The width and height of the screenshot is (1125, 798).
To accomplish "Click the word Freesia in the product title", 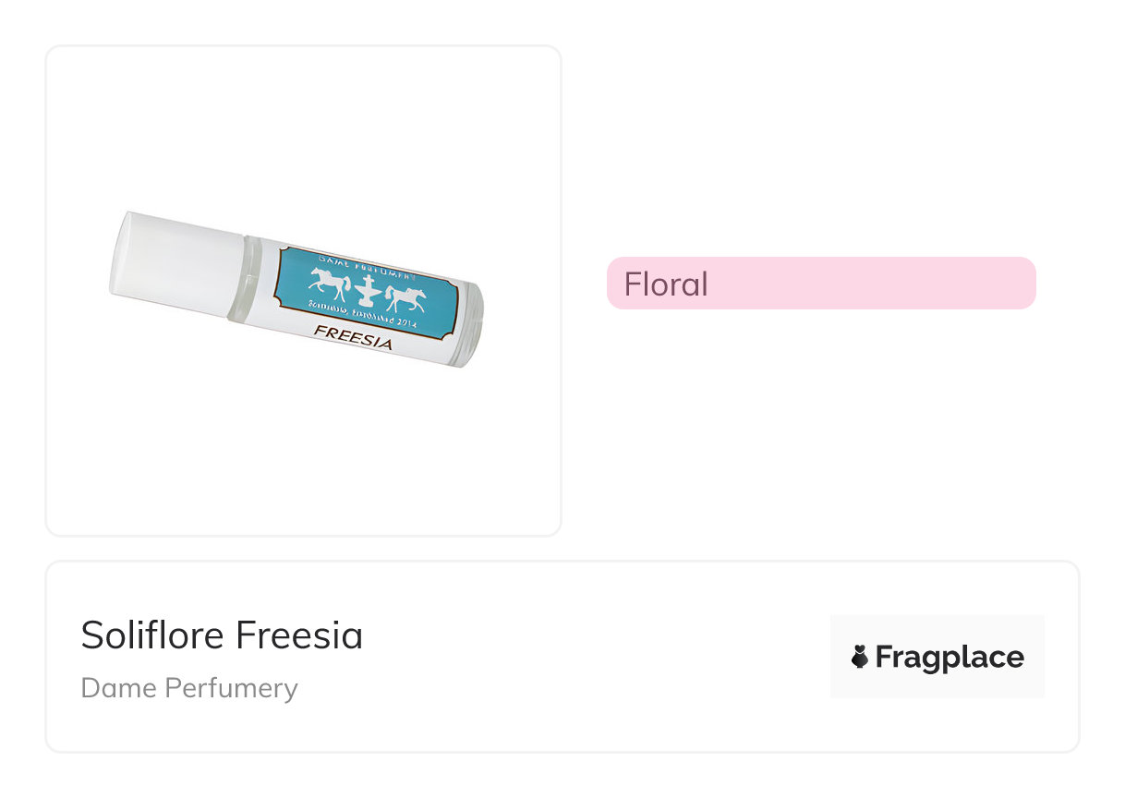I will pos(299,635).
